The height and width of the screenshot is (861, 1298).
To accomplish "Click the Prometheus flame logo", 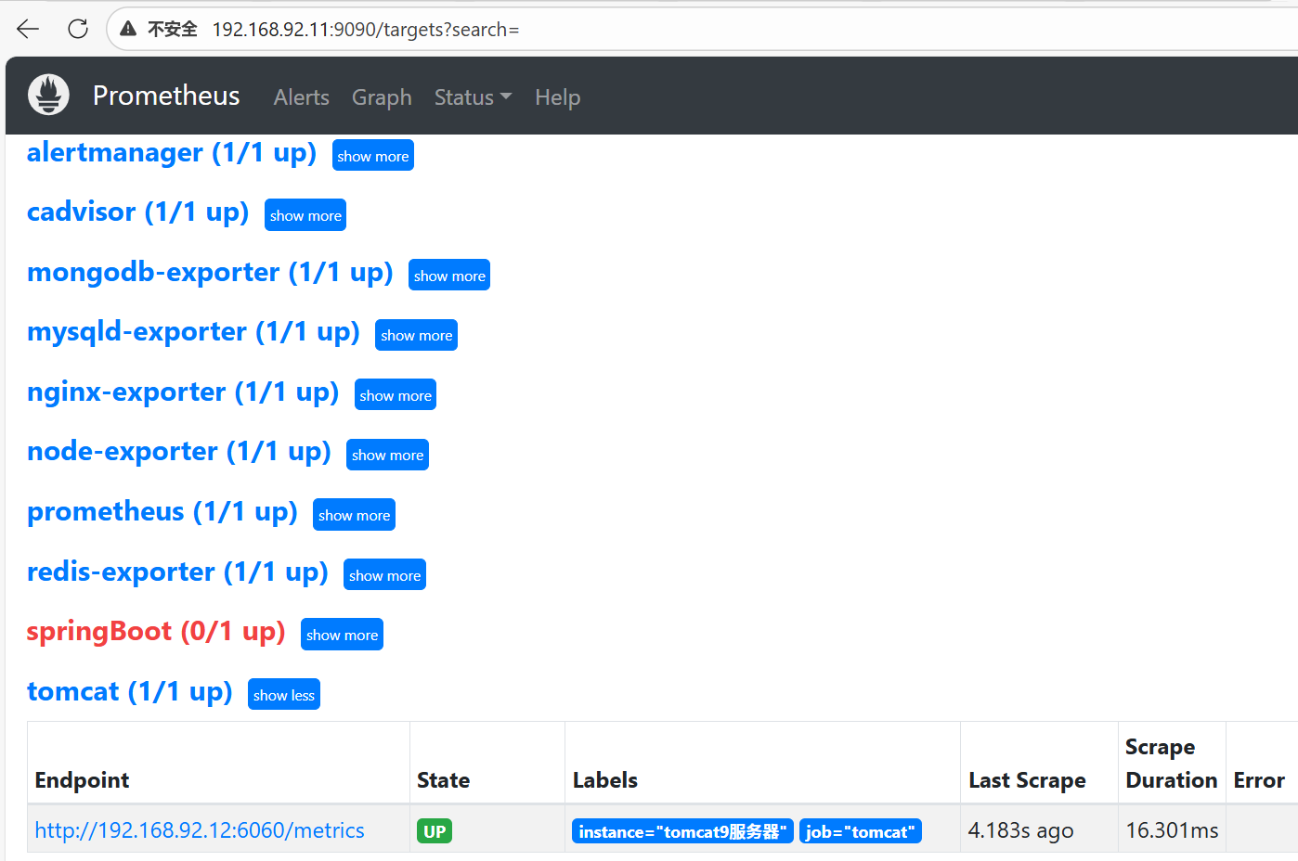I will pyautogui.click(x=48, y=95).
